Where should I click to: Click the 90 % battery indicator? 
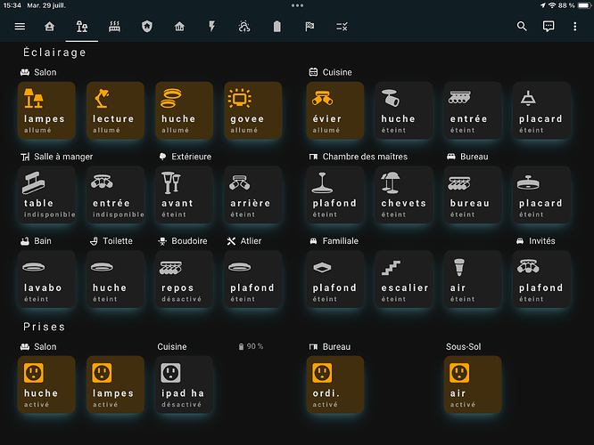[251, 346]
